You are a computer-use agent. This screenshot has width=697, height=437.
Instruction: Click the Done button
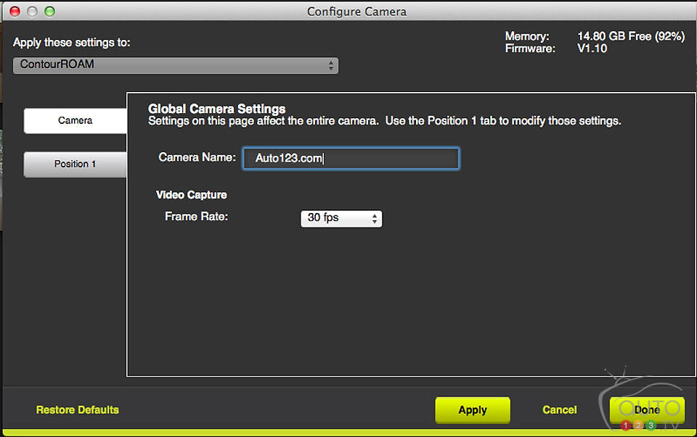pos(646,409)
